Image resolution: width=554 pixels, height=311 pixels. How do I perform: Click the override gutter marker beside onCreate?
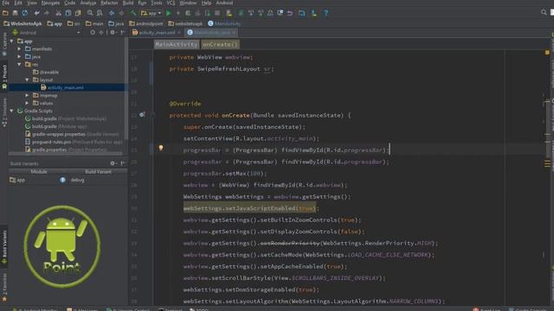(142, 115)
